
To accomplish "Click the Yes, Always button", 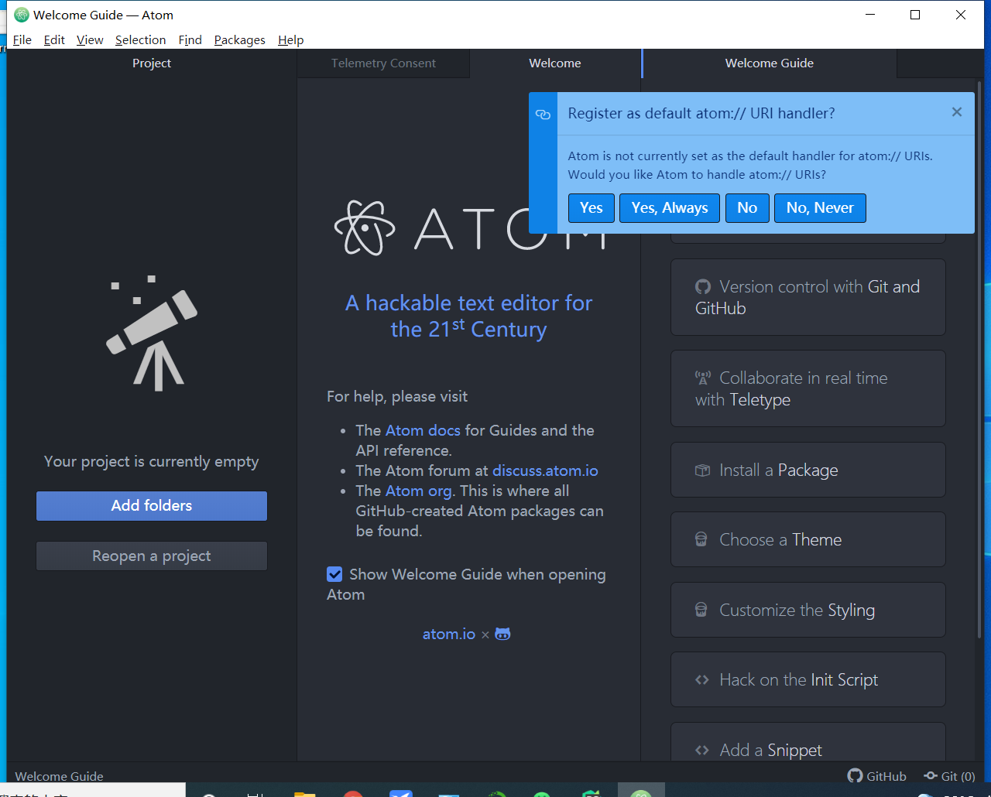I will pos(670,208).
